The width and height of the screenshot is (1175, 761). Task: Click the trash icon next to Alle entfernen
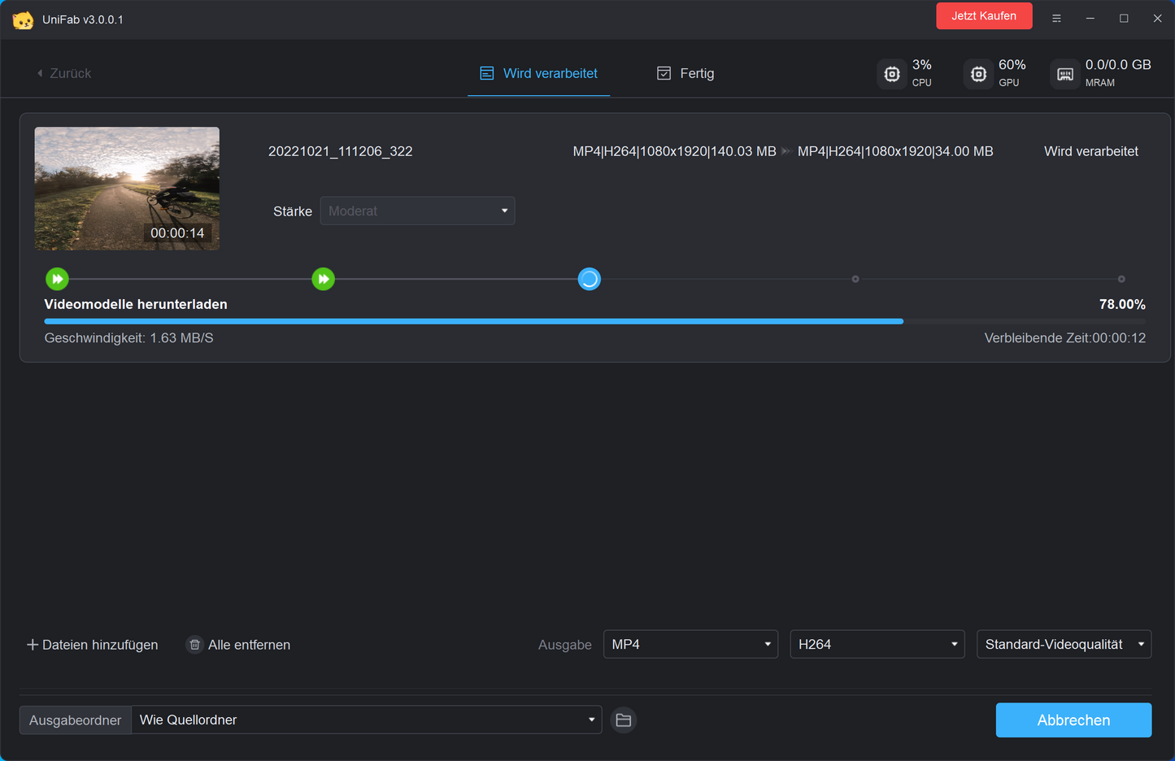194,644
